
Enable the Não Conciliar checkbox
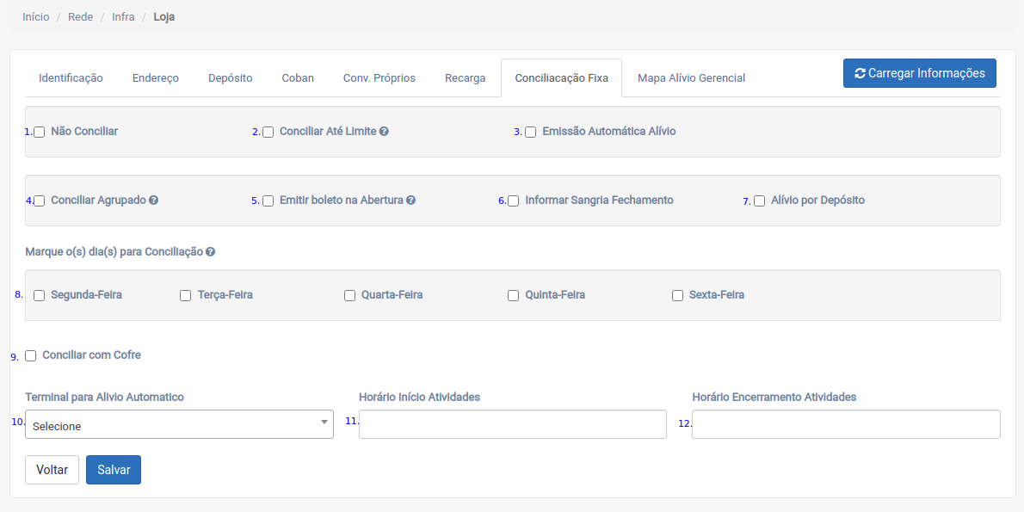pyautogui.click(x=40, y=133)
